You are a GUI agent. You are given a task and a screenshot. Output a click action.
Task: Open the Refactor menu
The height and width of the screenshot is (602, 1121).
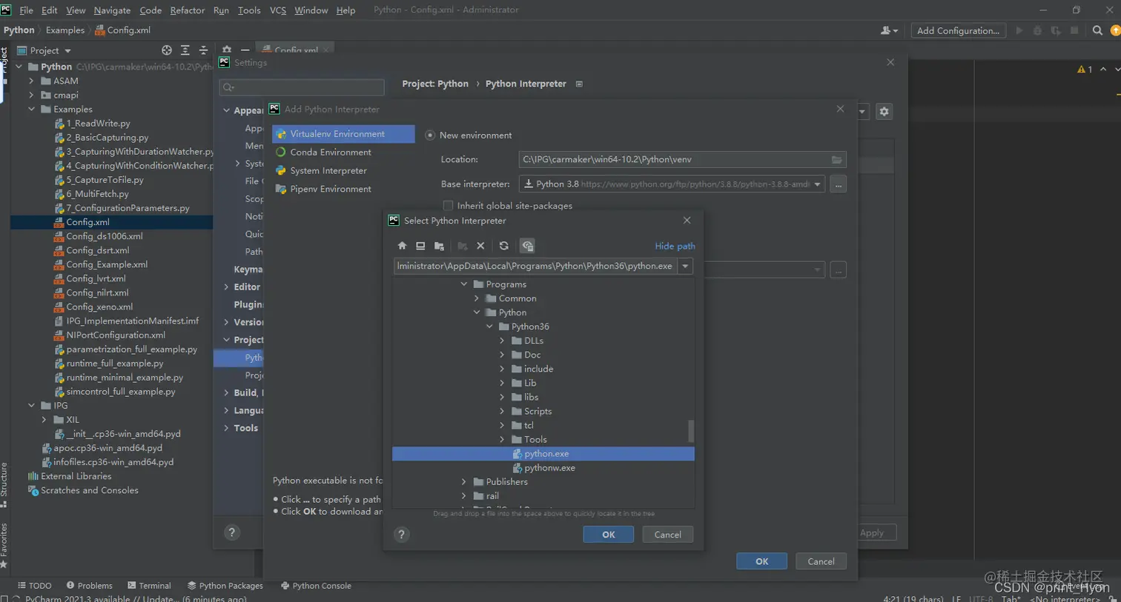(187, 10)
